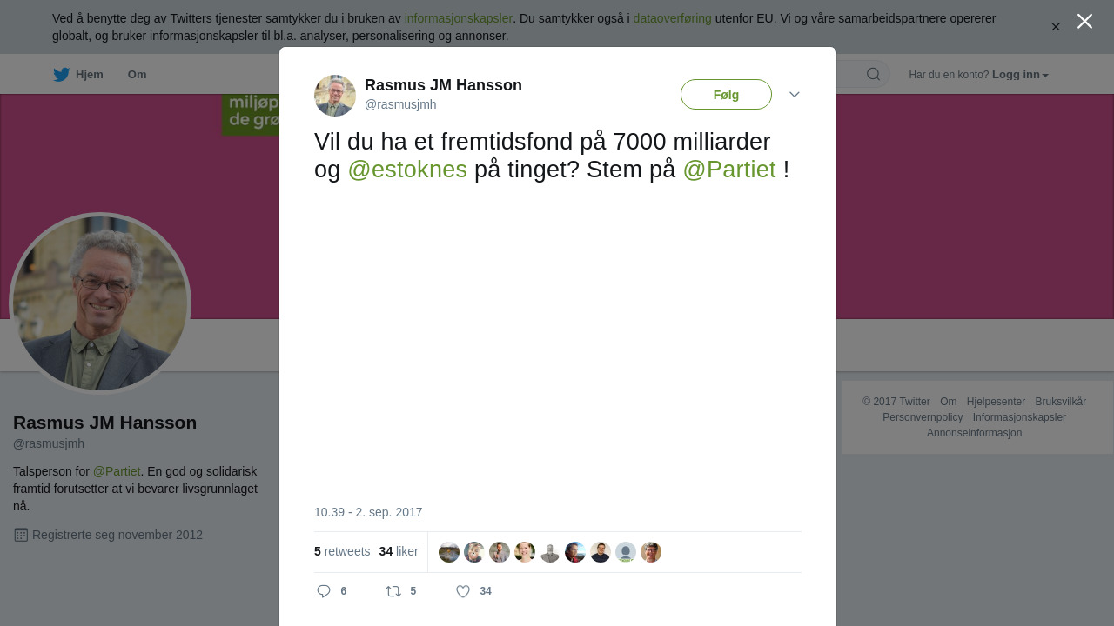View the 5 retweets list
Image resolution: width=1114 pixels, height=626 pixels.
click(342, 551)
